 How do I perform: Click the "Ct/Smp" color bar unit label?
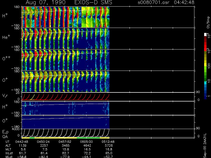point(208,22)
